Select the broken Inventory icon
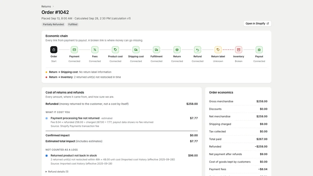The width and height of the screenshot is (313, 176). pos(239,50)
